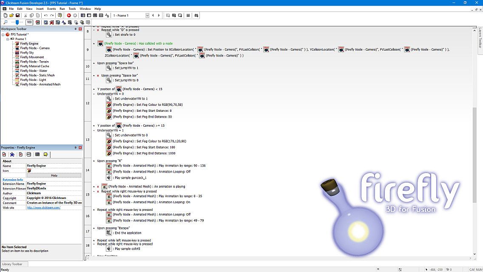Viewport: 483px width, 272px height.
Task: Collapse the Frame 1 tree node
Action: (8, 40)
